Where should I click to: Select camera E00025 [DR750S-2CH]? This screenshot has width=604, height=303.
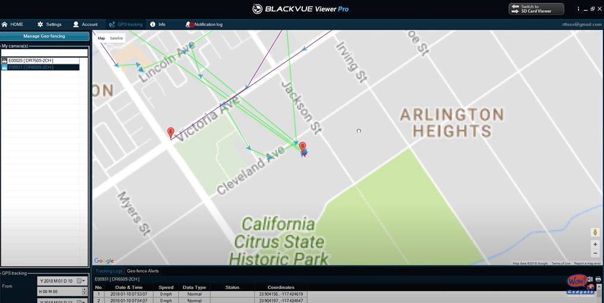(x=40, y=61)
